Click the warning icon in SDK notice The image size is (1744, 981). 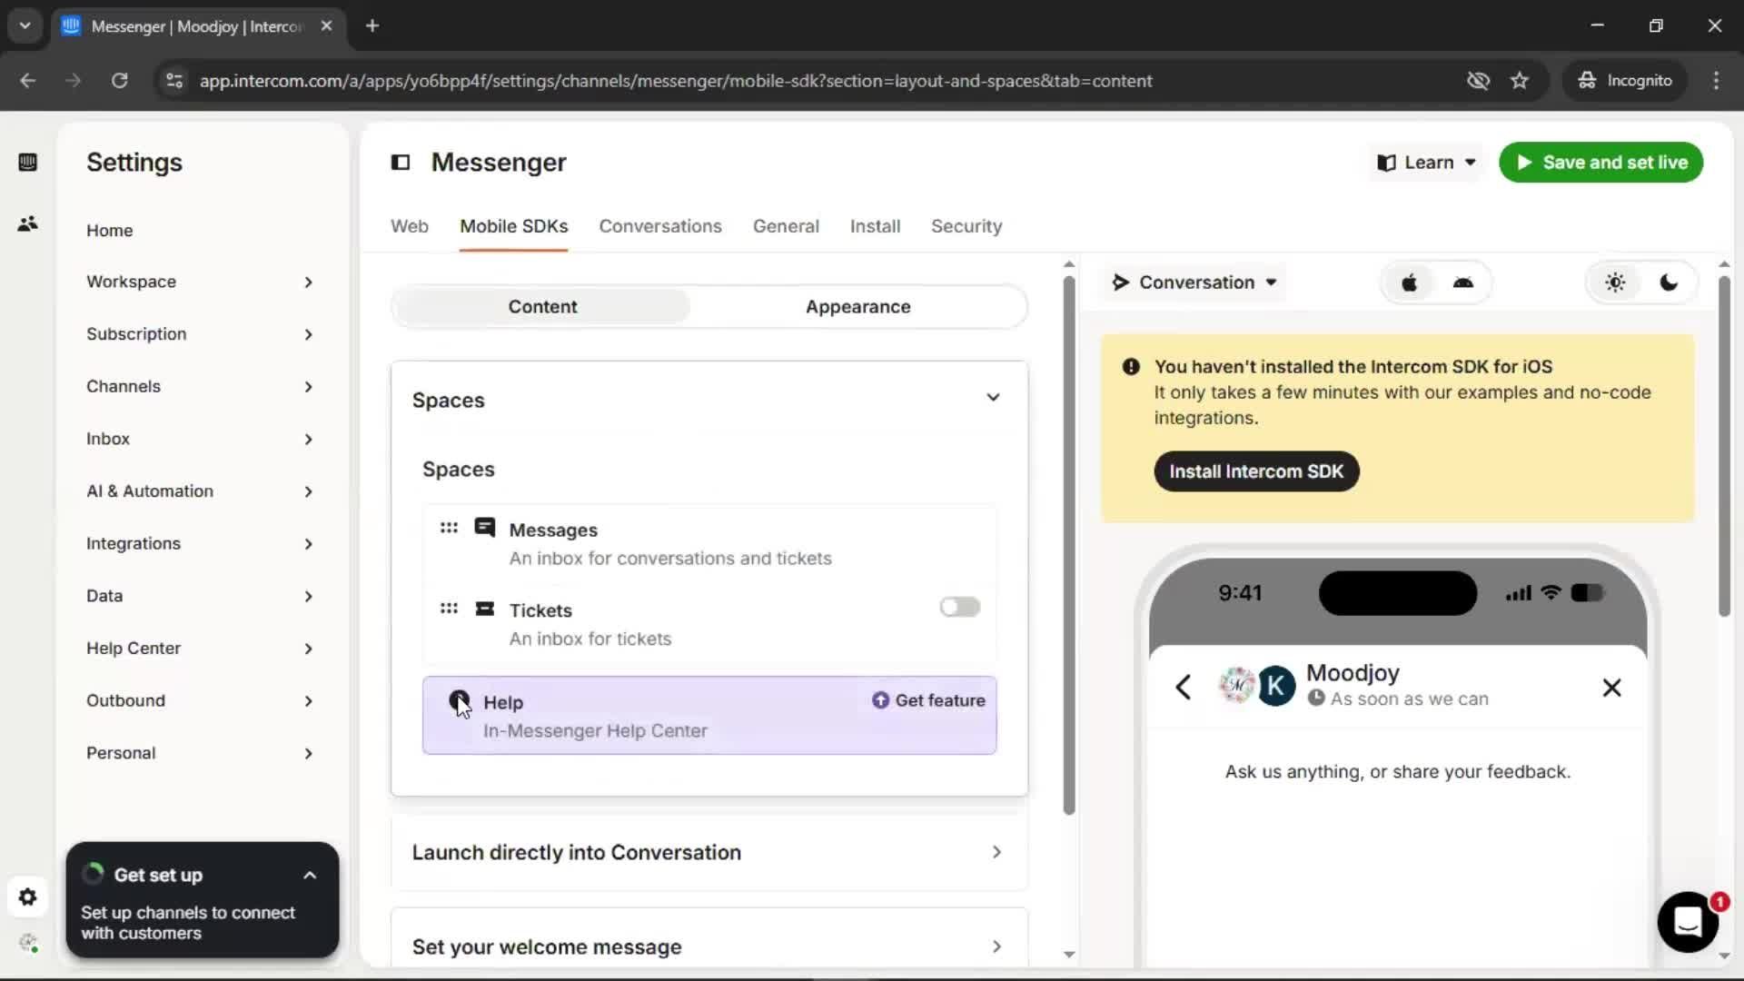[1131, 367]
